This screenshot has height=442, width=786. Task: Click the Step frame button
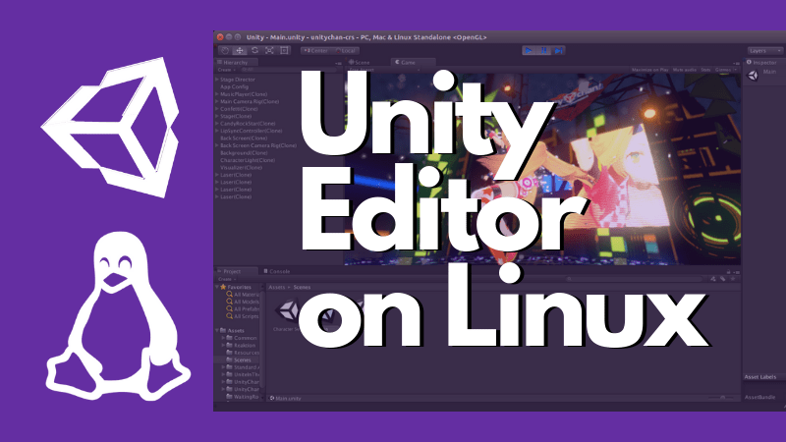coord(558,49)
